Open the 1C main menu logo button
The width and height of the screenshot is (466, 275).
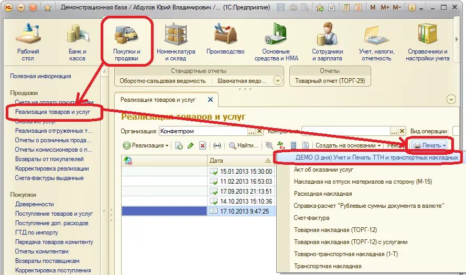click(8, 7)
